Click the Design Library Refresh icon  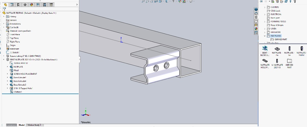(x=286, y=1)
